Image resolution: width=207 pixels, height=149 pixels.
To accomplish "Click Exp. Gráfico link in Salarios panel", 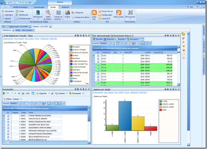I will point(119,93).
